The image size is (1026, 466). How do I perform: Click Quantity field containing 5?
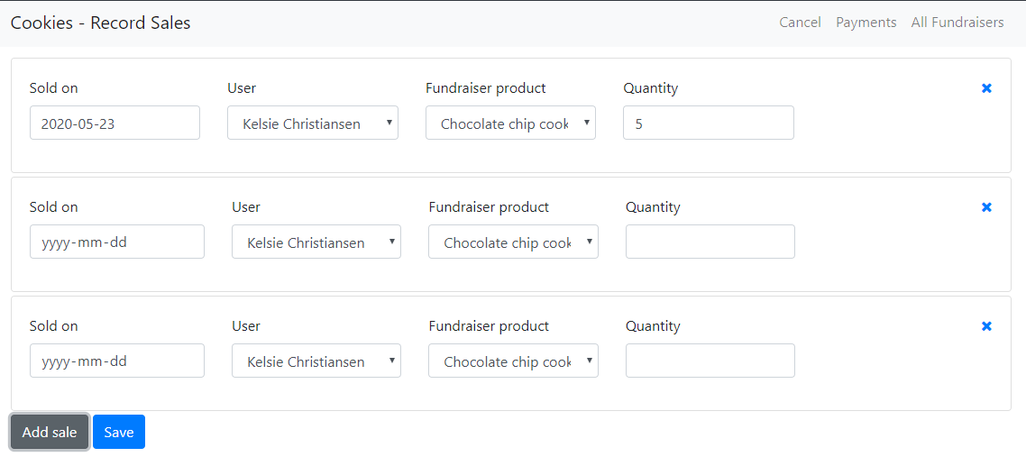click(708, 123)
